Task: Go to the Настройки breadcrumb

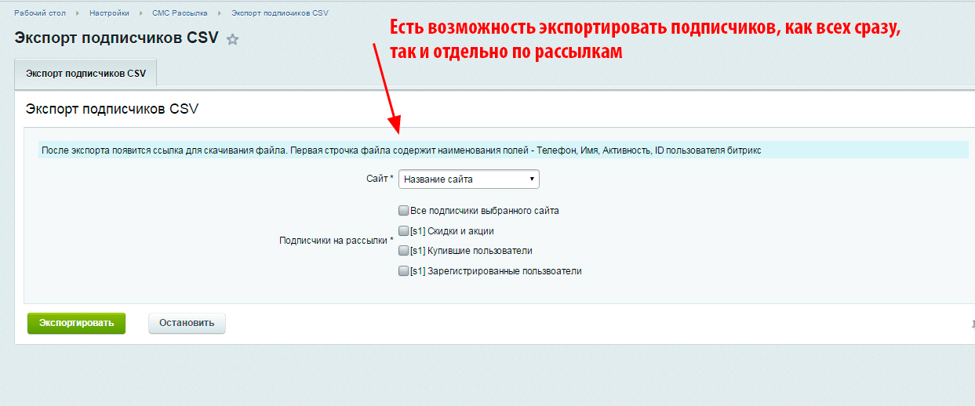Action: [109, 13]
